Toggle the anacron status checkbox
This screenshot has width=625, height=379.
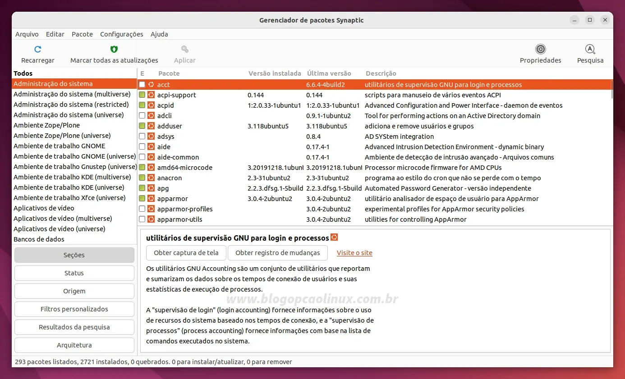[x=142, y=178]
